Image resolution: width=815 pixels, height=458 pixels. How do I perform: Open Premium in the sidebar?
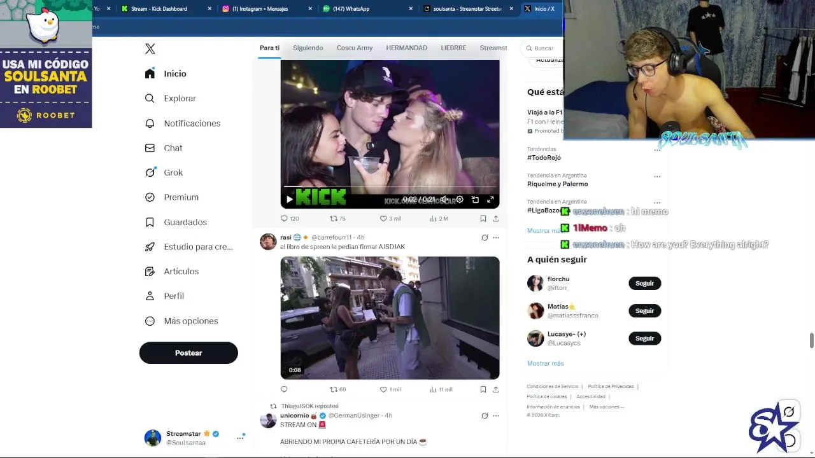[171, 197]
